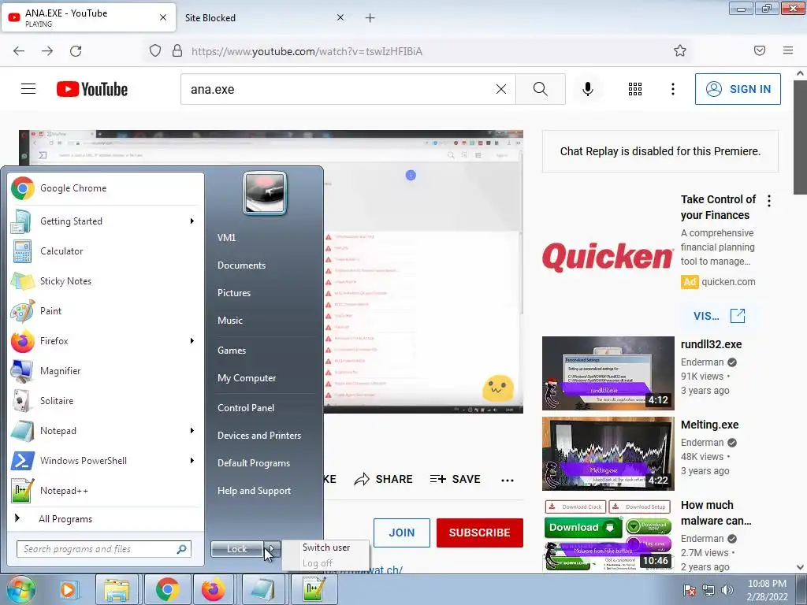The width and height of the screenshot is (807, 605).
Task: Search with the magnifying glass button
Action: point(541,89)
